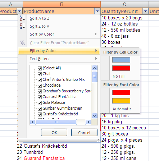The width and height of the screenshot is (159, 161).
Task: Click the Sort Z to A icon
Action: (x=22, y=26)
